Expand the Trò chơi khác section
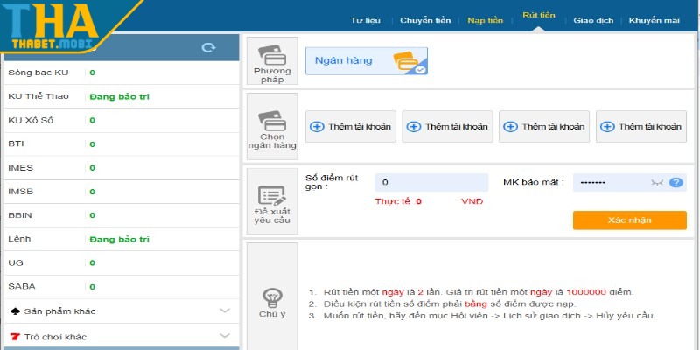Image resolution: width=700 pixels, height=350 pixels. [225, 336]
